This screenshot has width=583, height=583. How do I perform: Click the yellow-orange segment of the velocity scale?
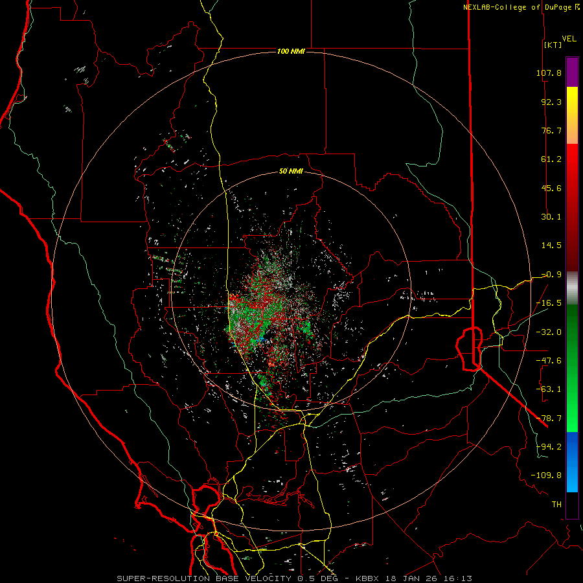pyautogui.click(x=572, y=115)
